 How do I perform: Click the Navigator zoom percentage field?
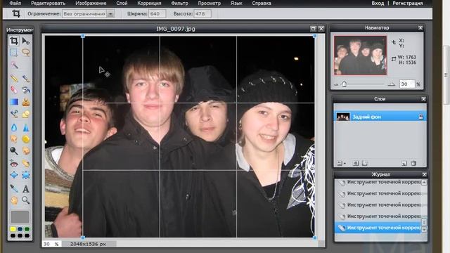[x=407, y=84]
